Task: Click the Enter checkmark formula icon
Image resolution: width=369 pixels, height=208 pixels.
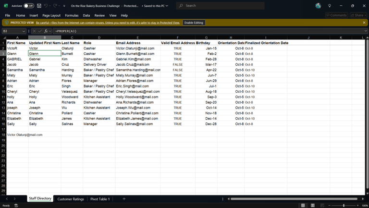Action: (x=40, y=31)
